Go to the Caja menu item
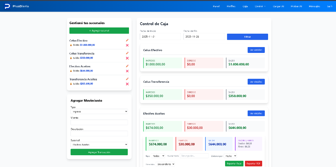This screenshot has height=167, width=336. coord(245,6)
